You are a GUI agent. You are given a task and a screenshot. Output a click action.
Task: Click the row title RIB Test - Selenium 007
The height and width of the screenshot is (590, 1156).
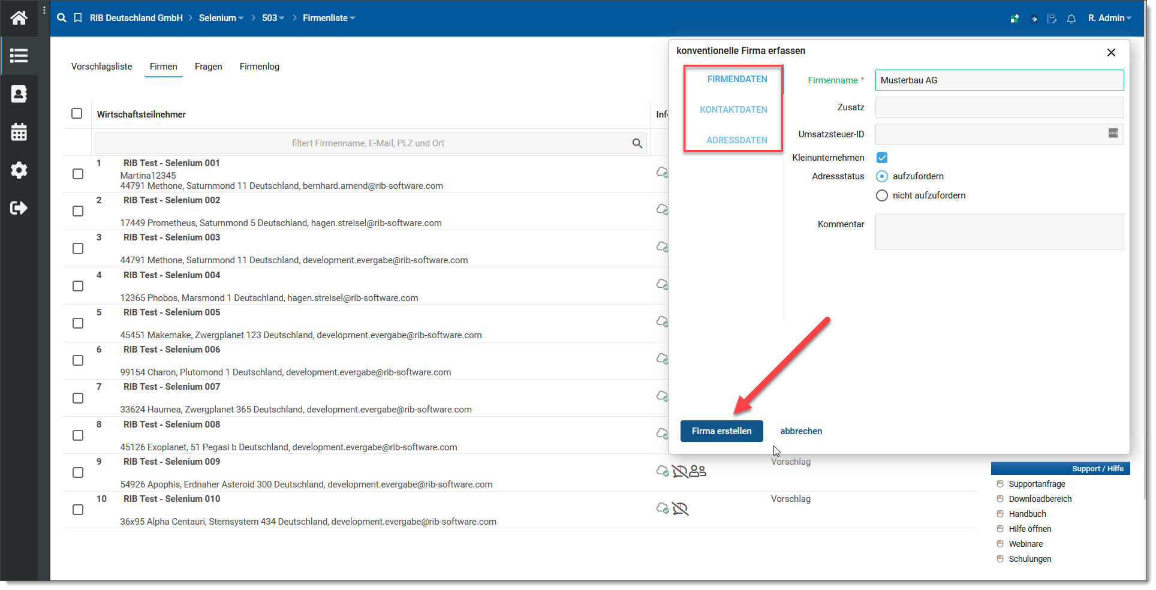pos(171,387)
